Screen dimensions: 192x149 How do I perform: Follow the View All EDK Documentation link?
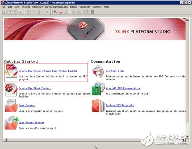coord(123,88)
